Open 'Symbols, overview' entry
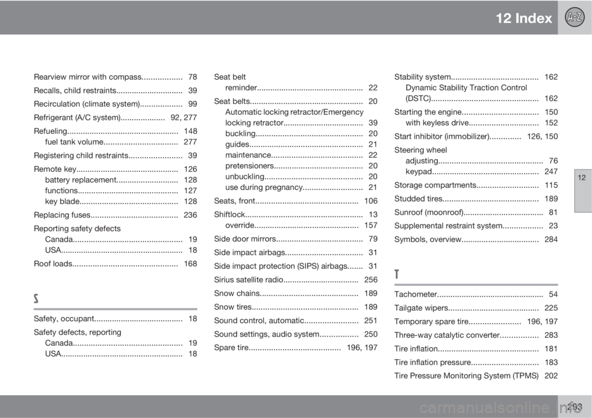Viewport: 592px width, 418px height. 476,239
